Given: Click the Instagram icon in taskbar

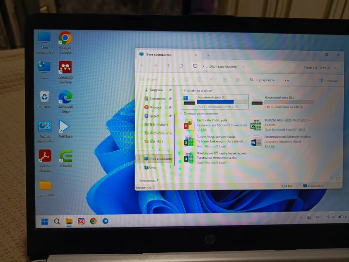Looking at the screenshot, I should click(x=81, y=221).
